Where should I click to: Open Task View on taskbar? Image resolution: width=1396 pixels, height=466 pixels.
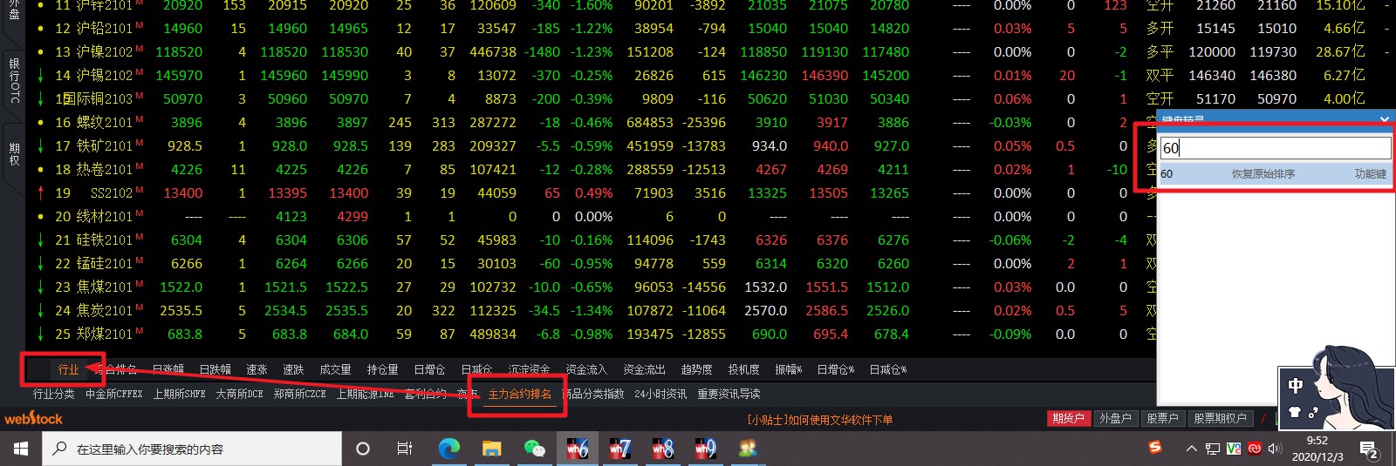click(x=405, y=449)
